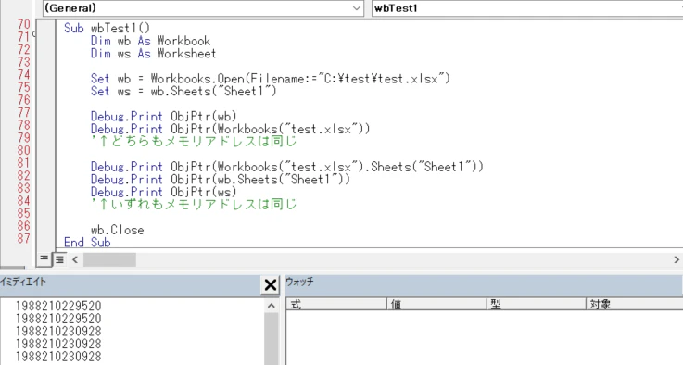Click the comment 'どちらもメモリアドレスは同じ'
The image size is (683, 365).
194,142
